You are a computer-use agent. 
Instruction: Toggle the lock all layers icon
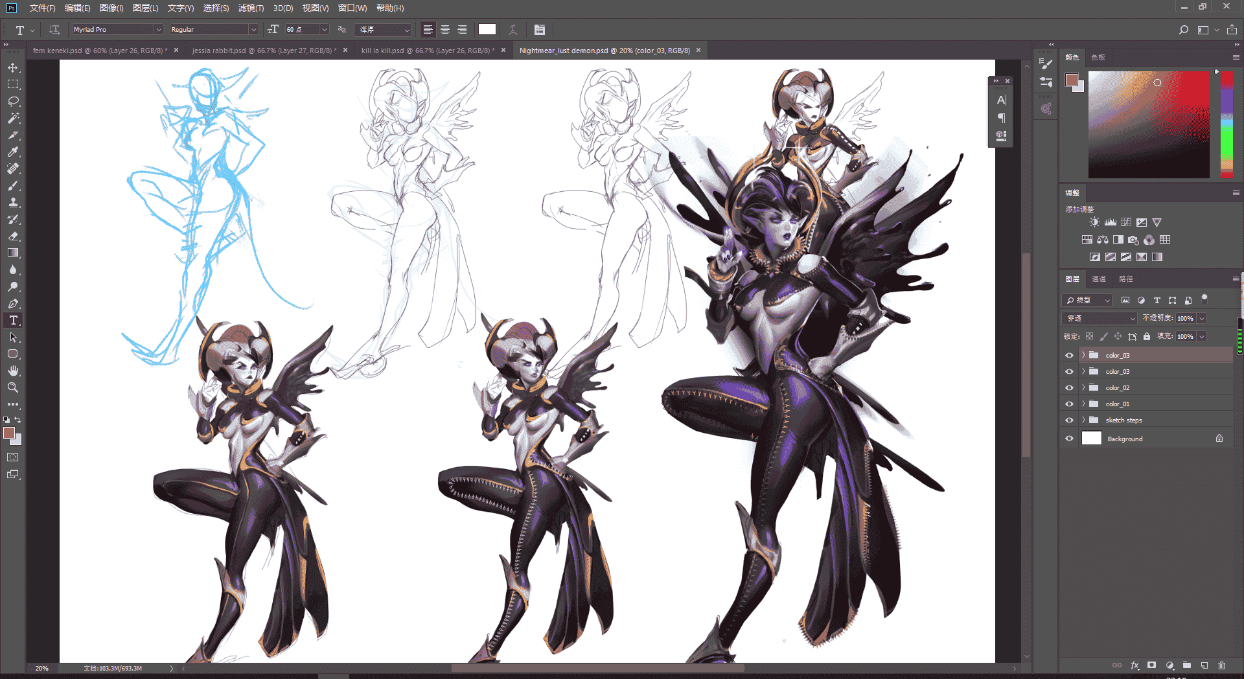1147,336
